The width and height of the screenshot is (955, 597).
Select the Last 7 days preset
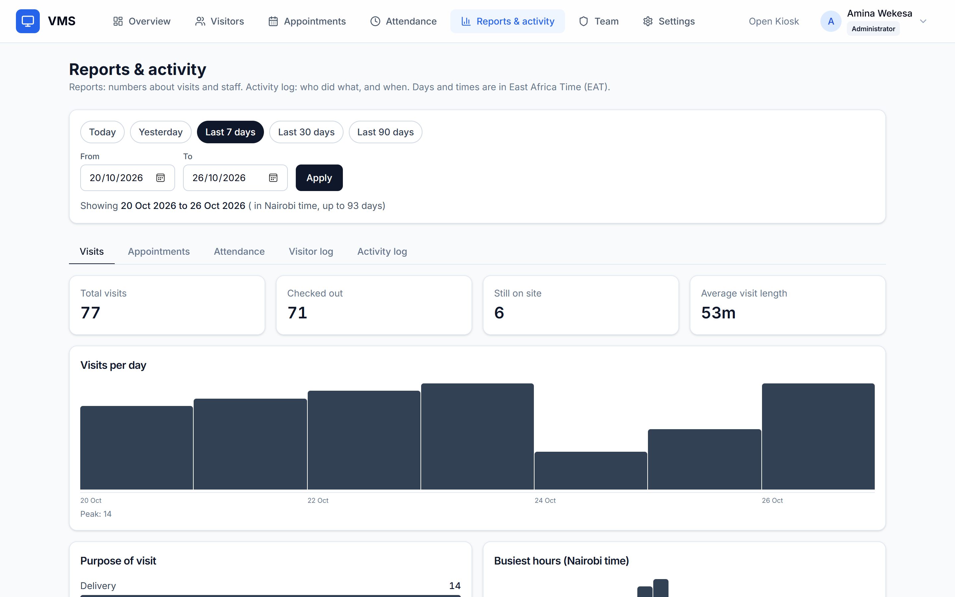[x=230, y=132]
